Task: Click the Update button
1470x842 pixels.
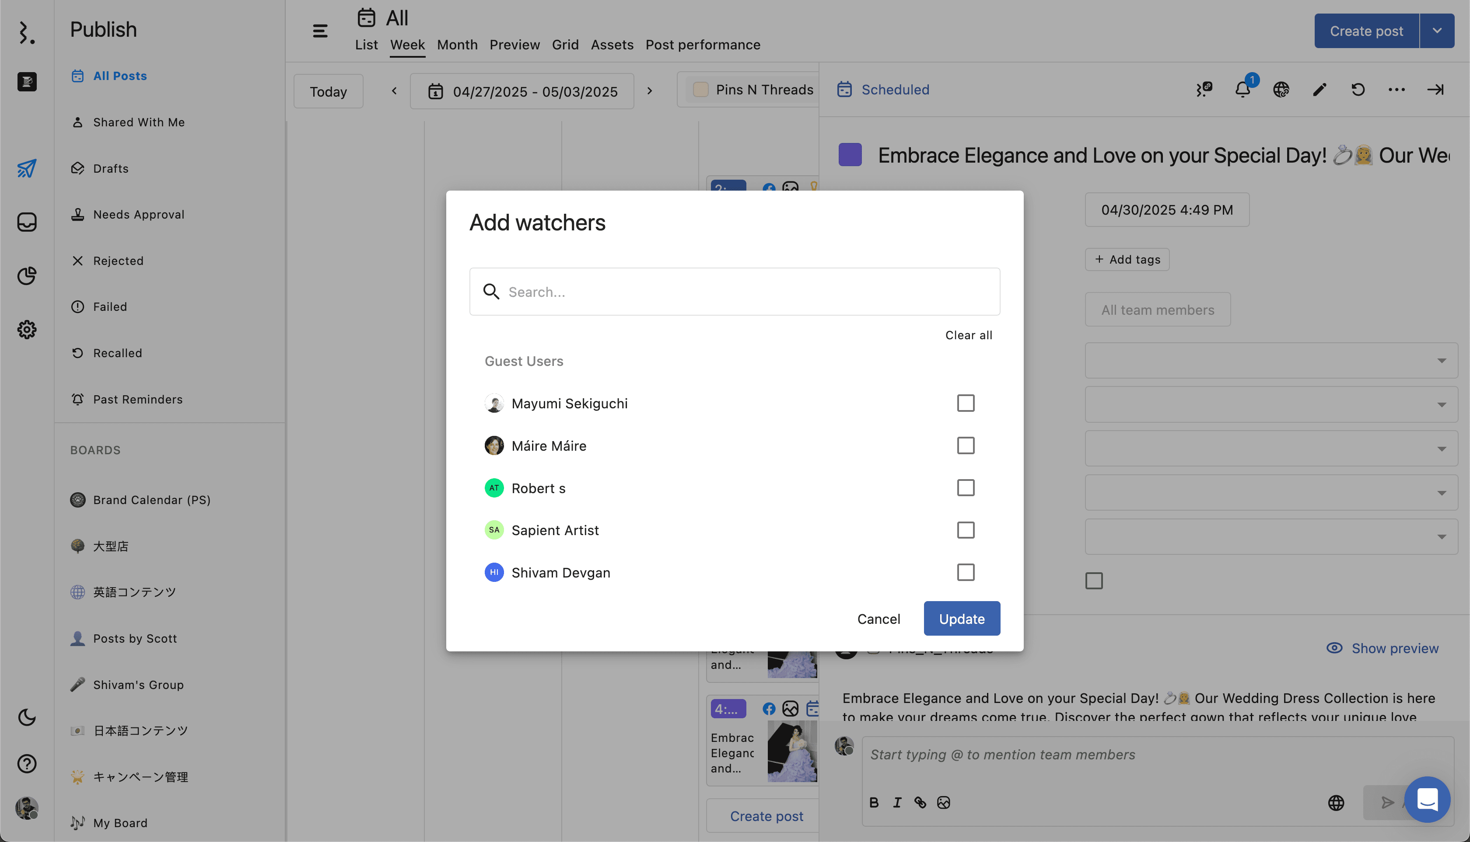Action: tap(961, 618)
